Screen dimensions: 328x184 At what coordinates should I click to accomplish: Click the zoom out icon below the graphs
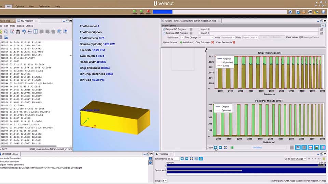(221, 148)
